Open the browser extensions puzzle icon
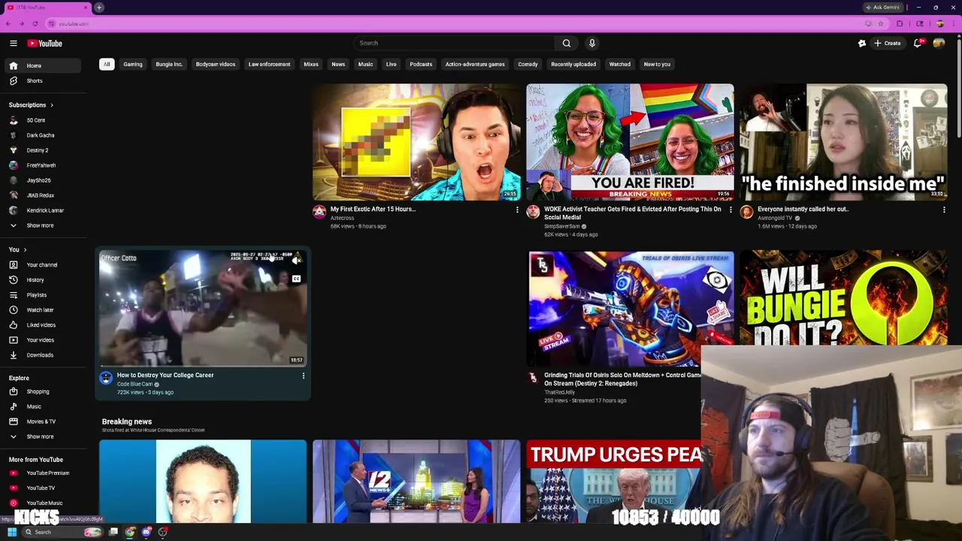The image size is (962, 541). [900, 23]
